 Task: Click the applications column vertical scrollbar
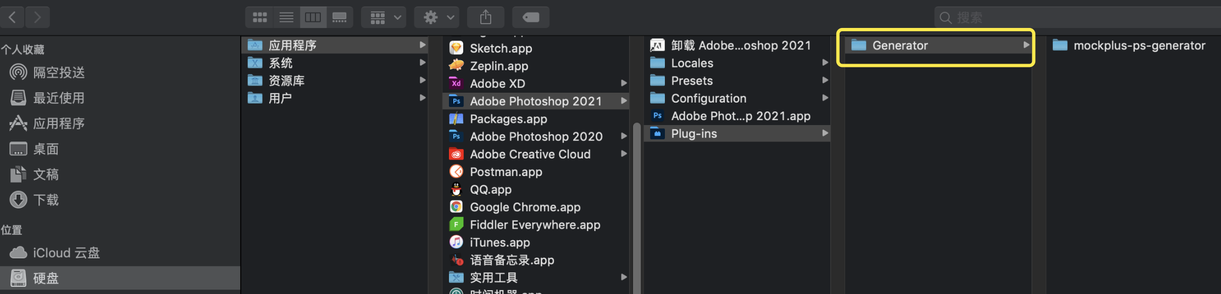[x=636, y=208]
